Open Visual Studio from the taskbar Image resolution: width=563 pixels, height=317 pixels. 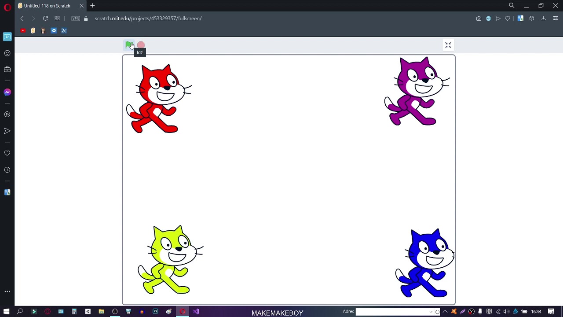196,311
